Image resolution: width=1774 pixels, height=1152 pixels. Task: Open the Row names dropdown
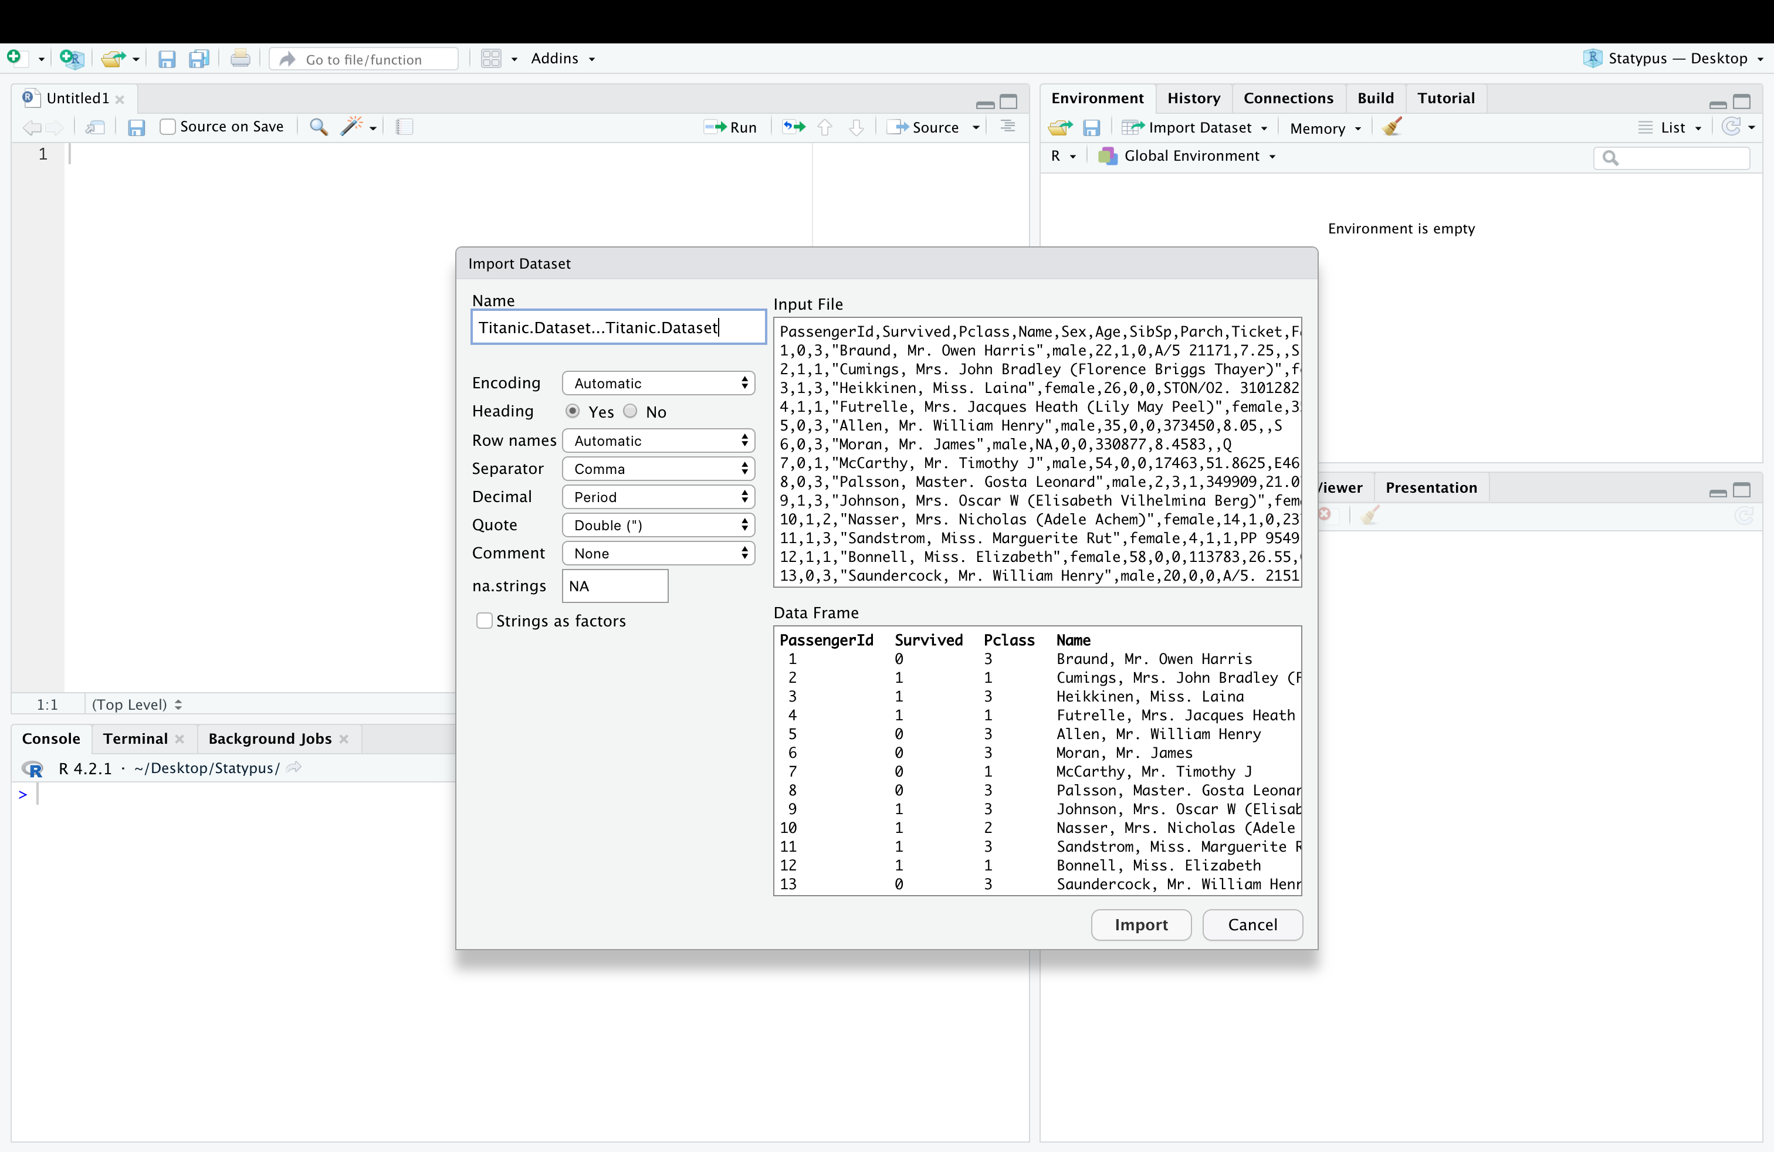click(x=658, y=441)
